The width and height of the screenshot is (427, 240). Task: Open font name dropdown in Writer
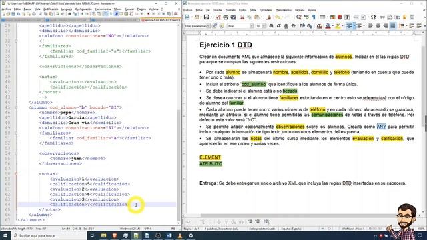[252, 25]
